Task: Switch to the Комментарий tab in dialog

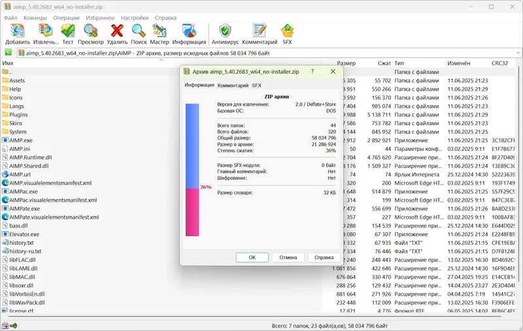Action: 233,86
